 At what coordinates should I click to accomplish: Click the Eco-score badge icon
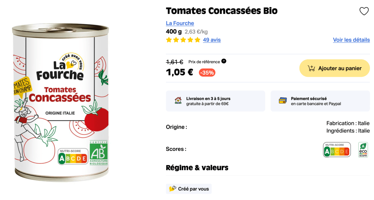(x=363, y=150)
